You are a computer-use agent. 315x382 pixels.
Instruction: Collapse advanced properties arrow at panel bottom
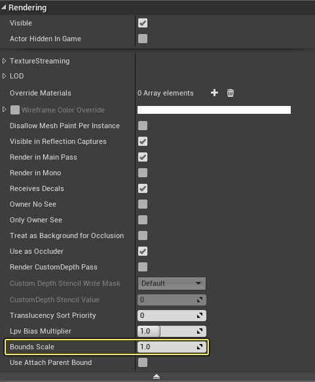[x=157, y=377]
